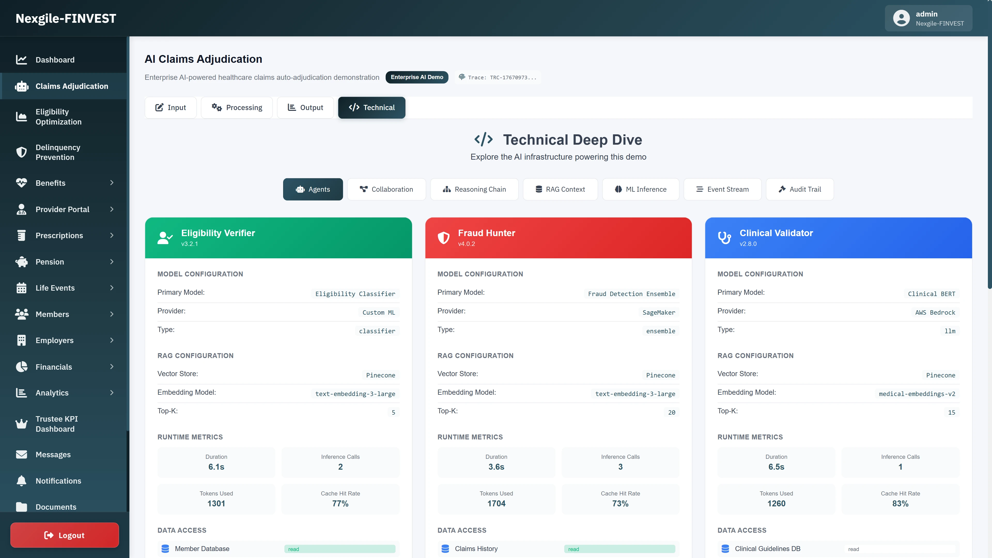Click the Fraud Detection Ensemble model value

632,294
